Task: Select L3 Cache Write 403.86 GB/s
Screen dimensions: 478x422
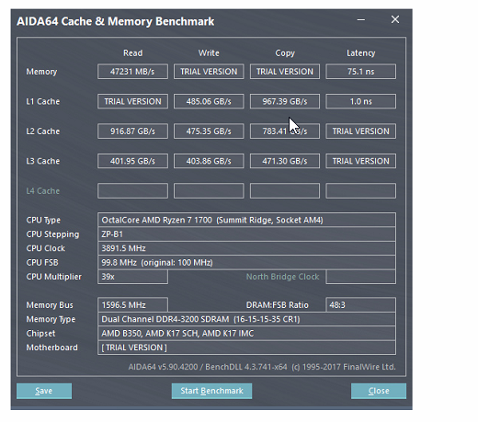Action: (209, 161)
